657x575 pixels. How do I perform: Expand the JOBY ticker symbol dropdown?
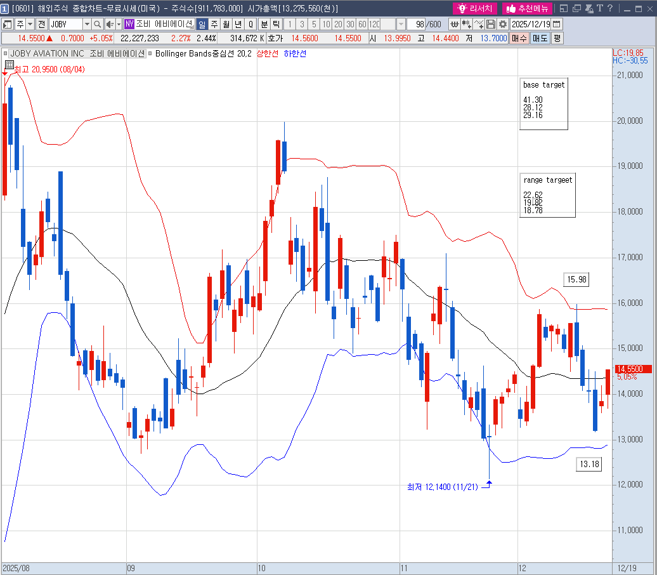87,24
